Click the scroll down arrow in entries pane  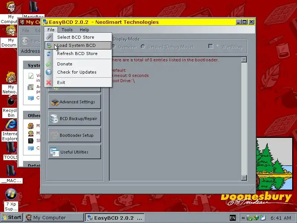point(244,178)
